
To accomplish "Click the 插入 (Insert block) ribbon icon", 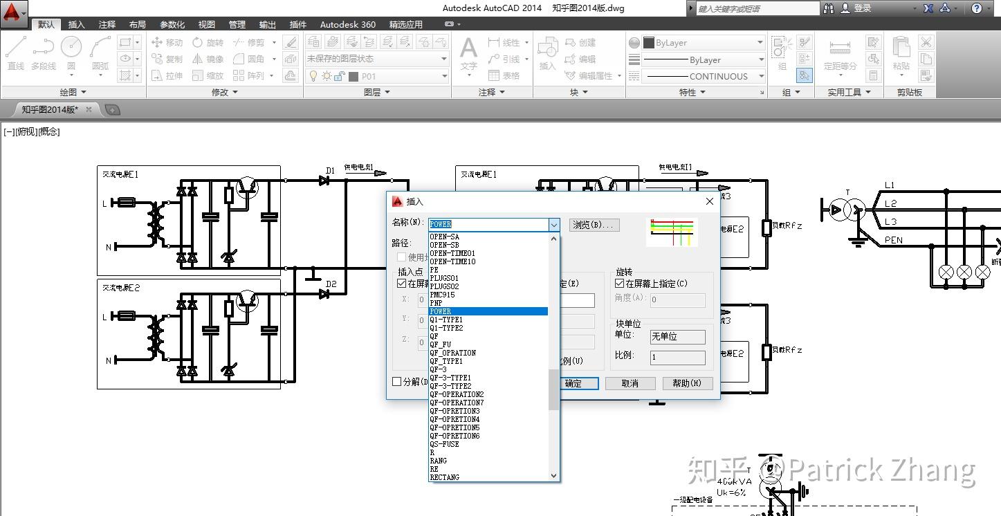I will [548, 53].
